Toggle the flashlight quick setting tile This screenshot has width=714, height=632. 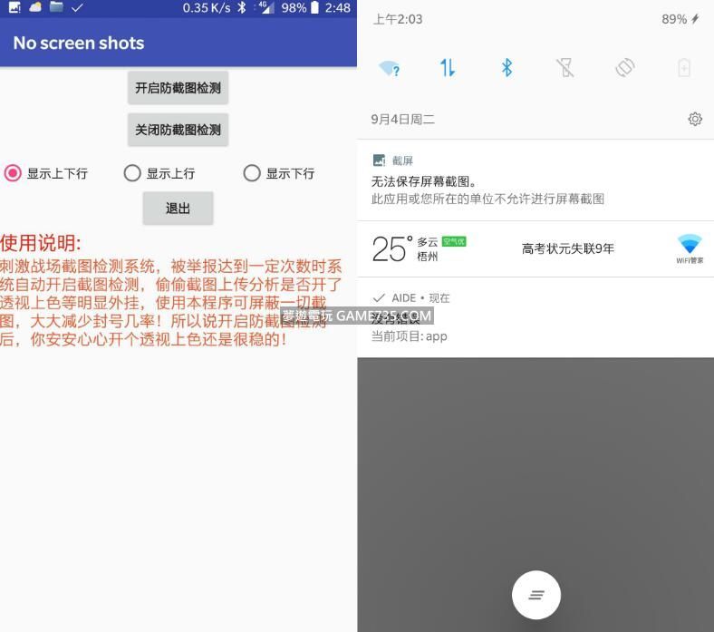[565, 68]
